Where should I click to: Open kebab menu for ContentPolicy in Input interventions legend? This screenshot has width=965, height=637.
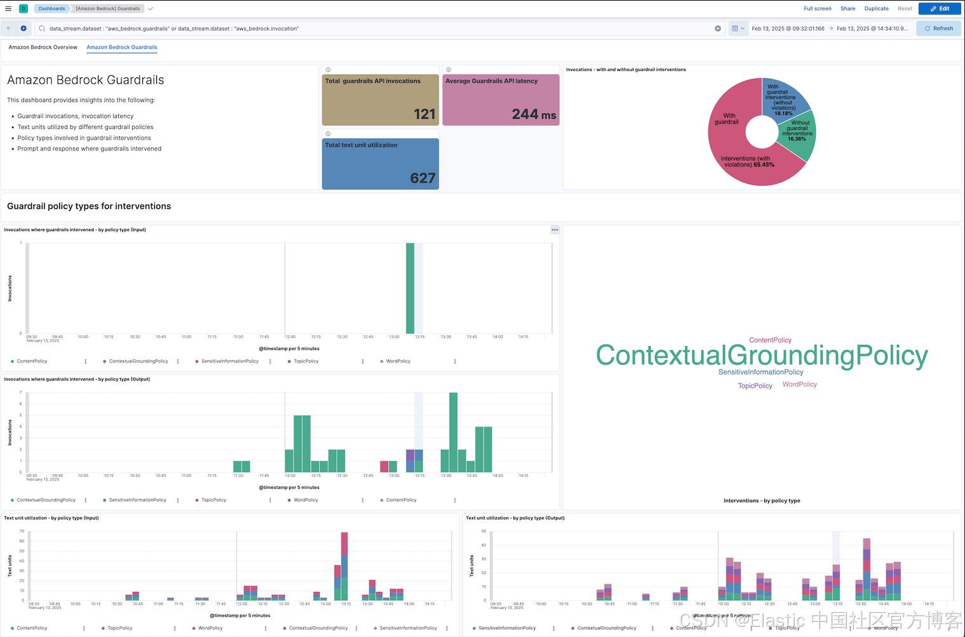[x=86, y=361]
